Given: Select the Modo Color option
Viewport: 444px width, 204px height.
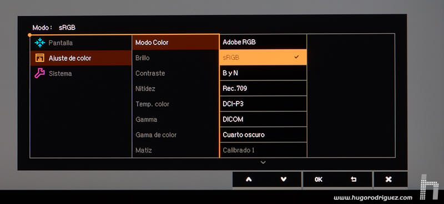Looking at the screenshot, I should tap(175, 43).
